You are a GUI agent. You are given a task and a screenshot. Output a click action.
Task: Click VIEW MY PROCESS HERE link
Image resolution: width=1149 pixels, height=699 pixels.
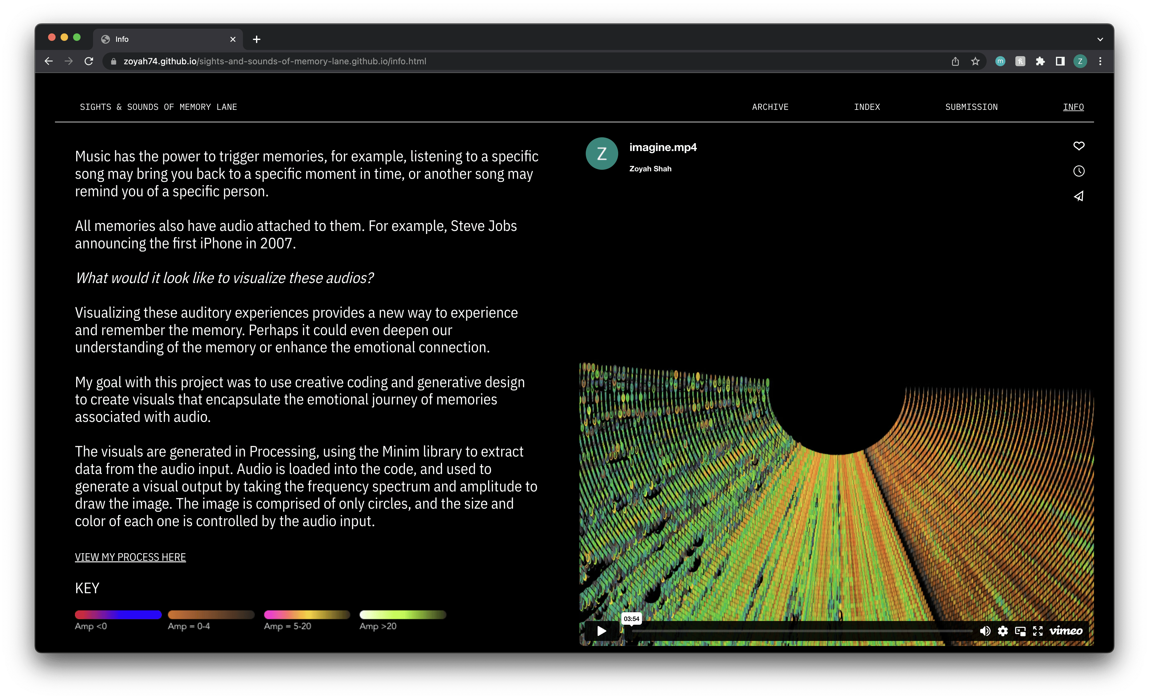(130, 557)
